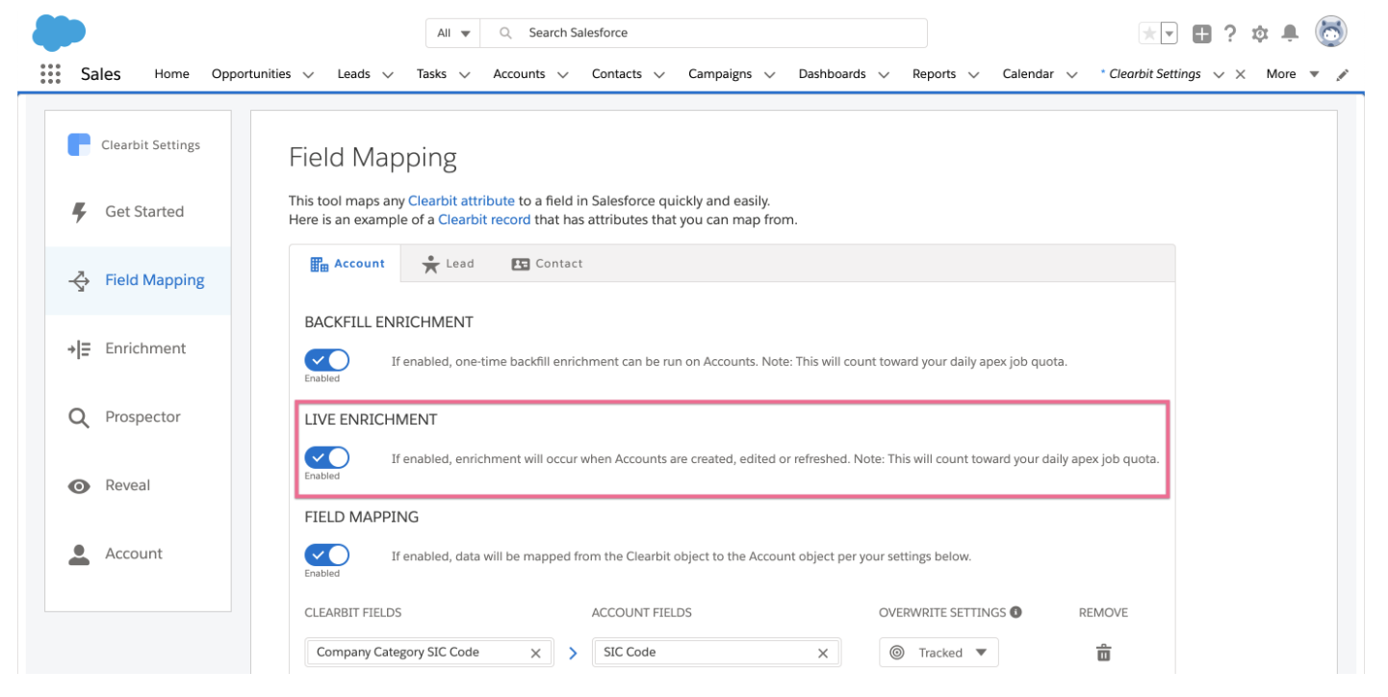This screenshot has width=1388, height=697.
Task: Expand the Dashboards nav chevron
Action: point(883,74)
